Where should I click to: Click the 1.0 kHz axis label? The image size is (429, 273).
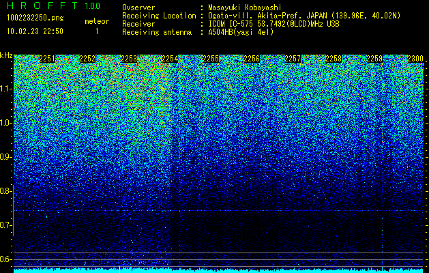click(x=5, y=123)
